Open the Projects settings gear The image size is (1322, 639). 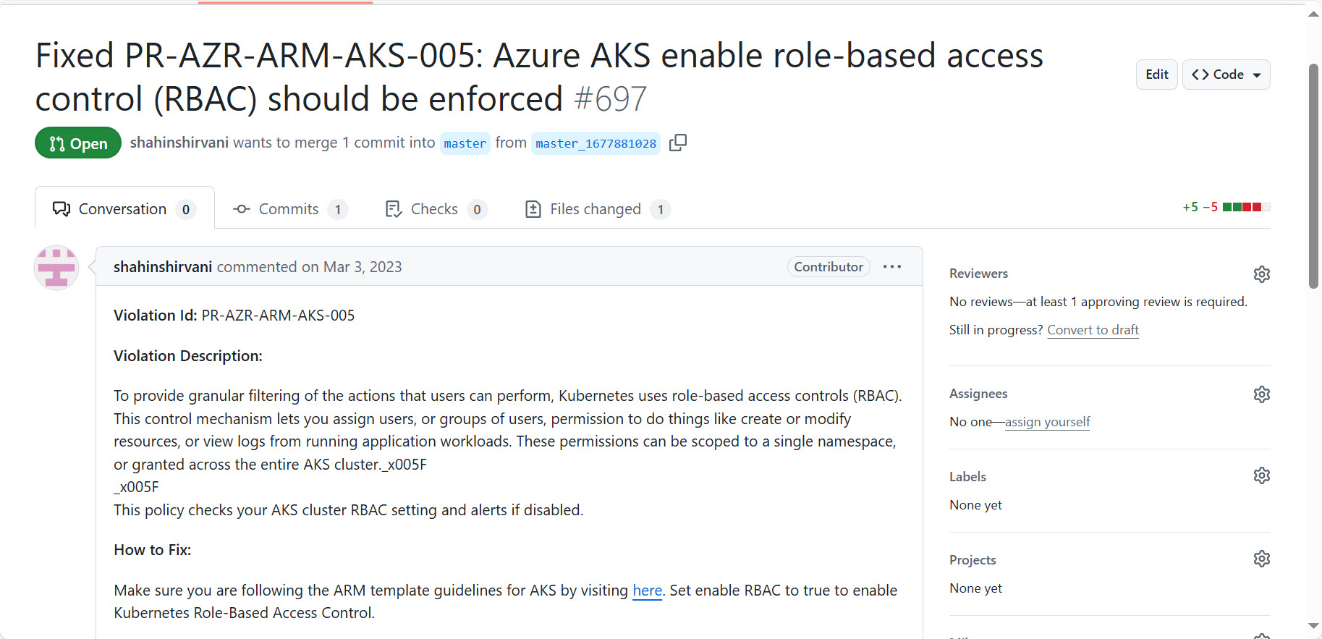[1262, 559]
